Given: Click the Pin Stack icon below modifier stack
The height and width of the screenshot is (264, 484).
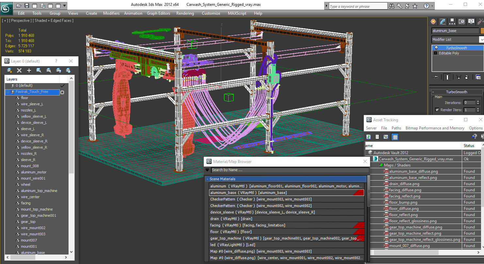Looking at the screenshot, I should pos(435,77).
